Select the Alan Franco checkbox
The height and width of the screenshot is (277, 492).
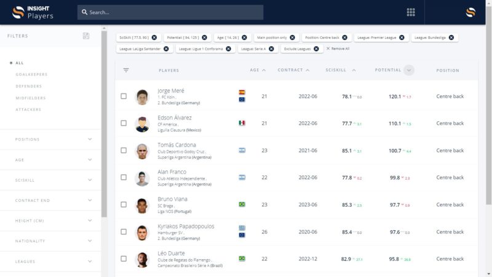[124, 177]
